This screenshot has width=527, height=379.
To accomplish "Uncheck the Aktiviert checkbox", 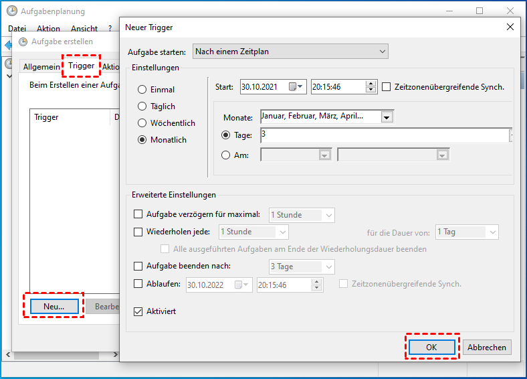I will click(138, 311).
